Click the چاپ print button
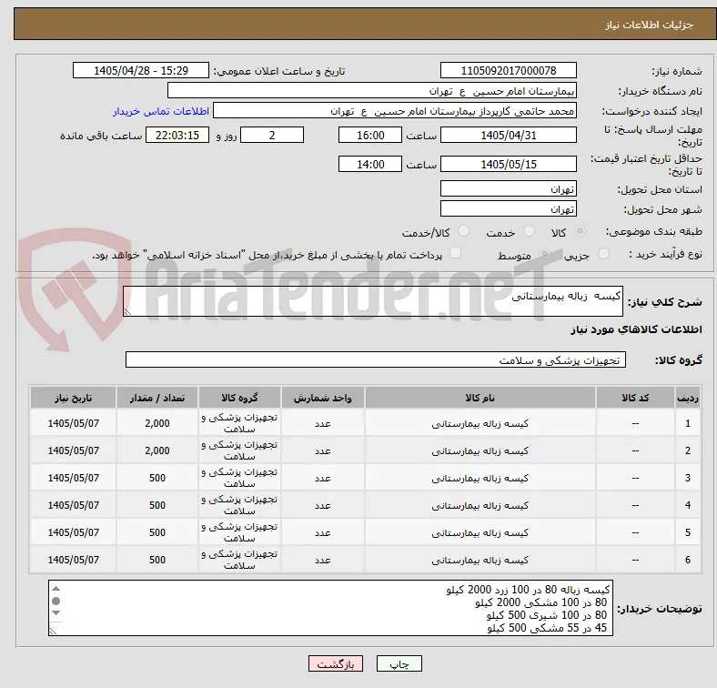 [x=399, y=663]
